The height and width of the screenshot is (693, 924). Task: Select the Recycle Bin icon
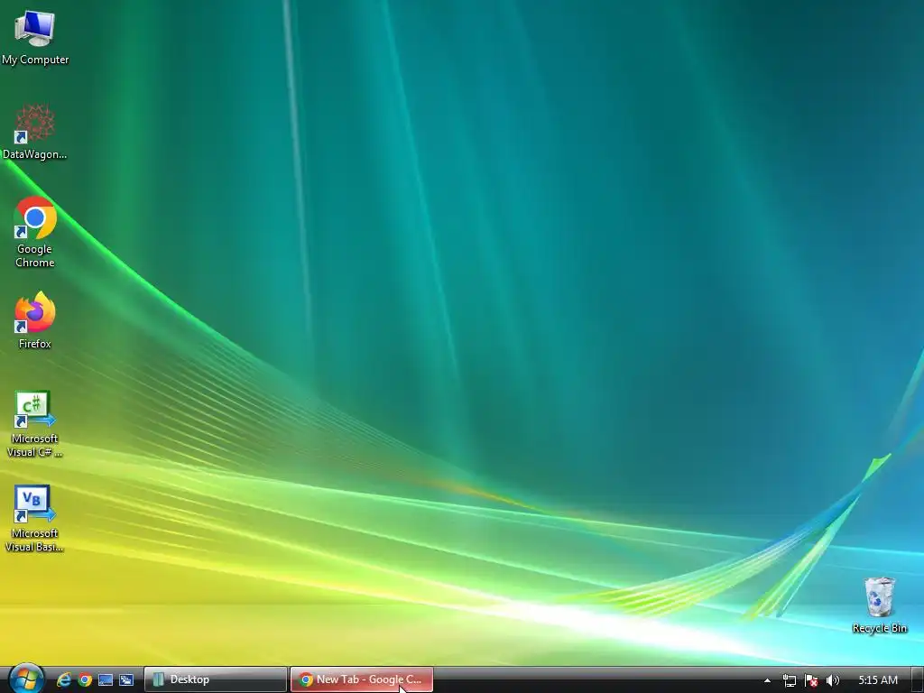tap(879, 605)
